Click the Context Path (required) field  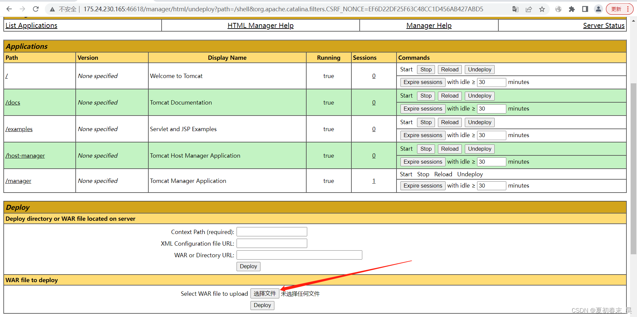(272, 232)
